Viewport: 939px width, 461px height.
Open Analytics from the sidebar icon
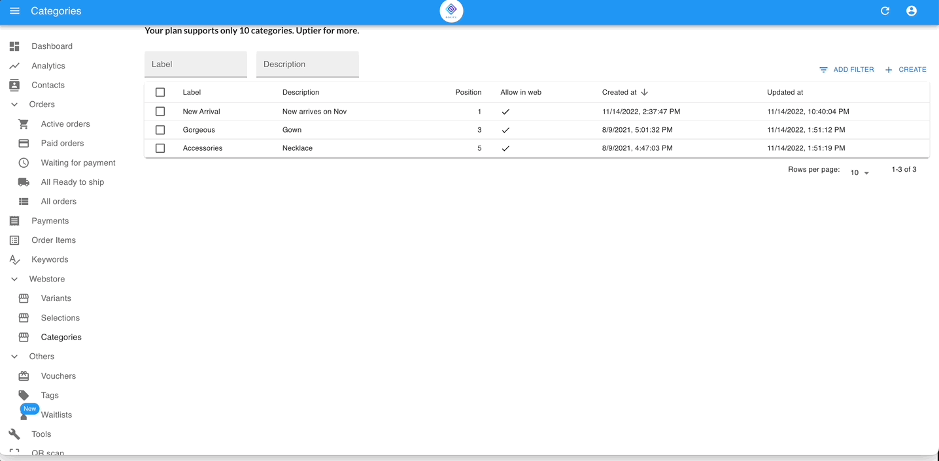pyautogui.click(x=14, y=65)
